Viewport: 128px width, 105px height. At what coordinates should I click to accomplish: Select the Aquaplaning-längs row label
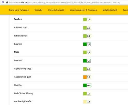23,69
